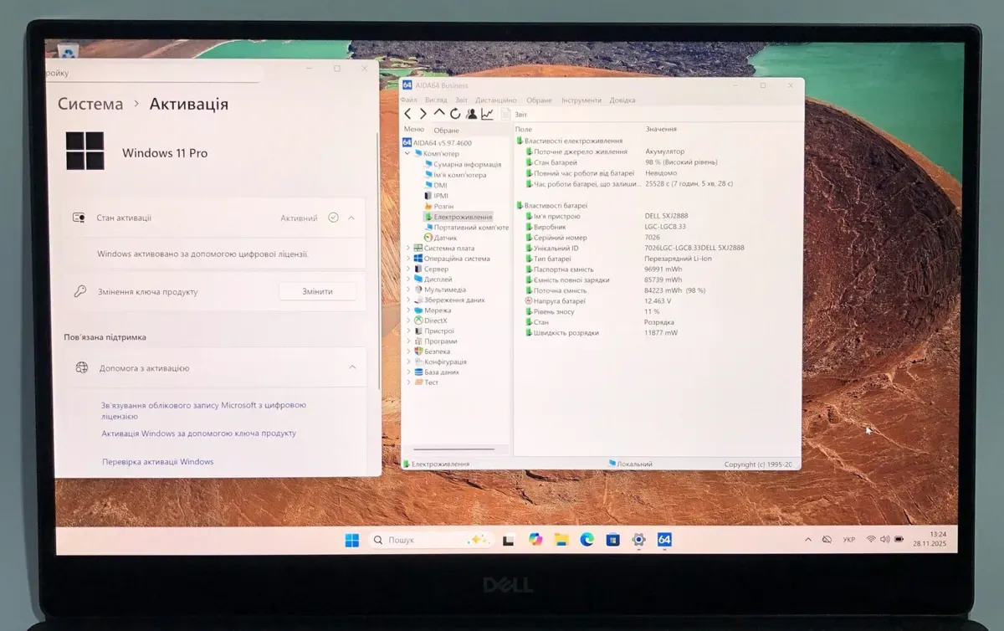
Task: Collapse the Допомога з активацією section
Action: tap(352, 367)
